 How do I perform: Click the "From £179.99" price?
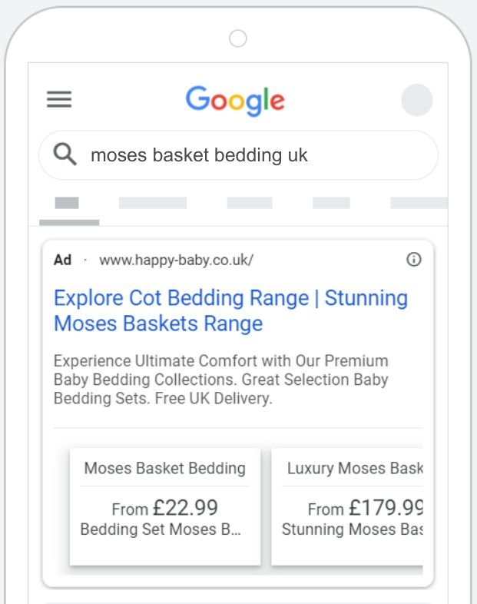pyautogui.click(x=366, y=508)
